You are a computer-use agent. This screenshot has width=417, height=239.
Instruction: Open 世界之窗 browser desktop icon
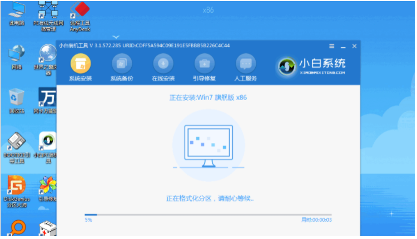[46, 60]
